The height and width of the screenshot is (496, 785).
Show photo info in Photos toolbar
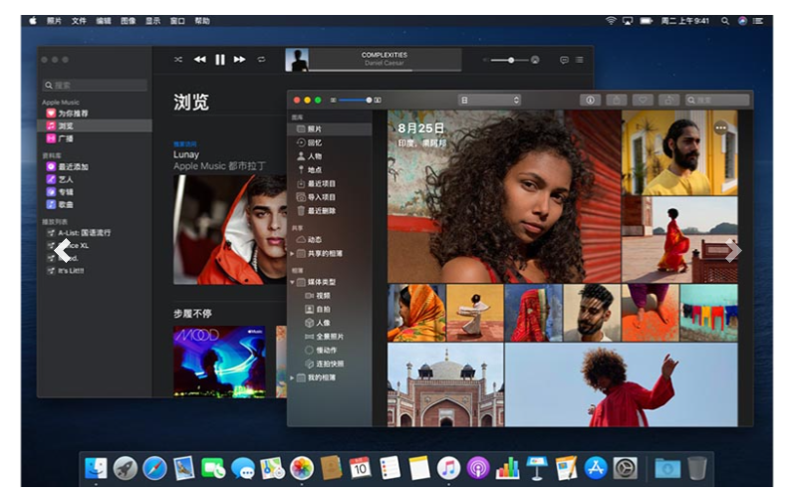click(x=591, y=101)
